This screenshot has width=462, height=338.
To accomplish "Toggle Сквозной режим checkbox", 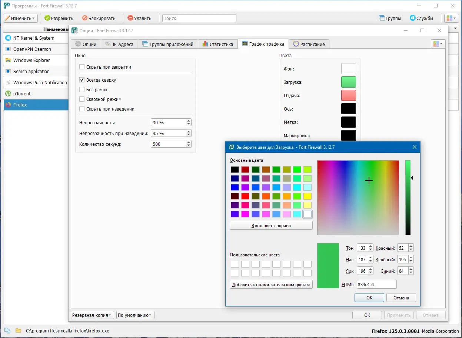I will coord(82,99).
